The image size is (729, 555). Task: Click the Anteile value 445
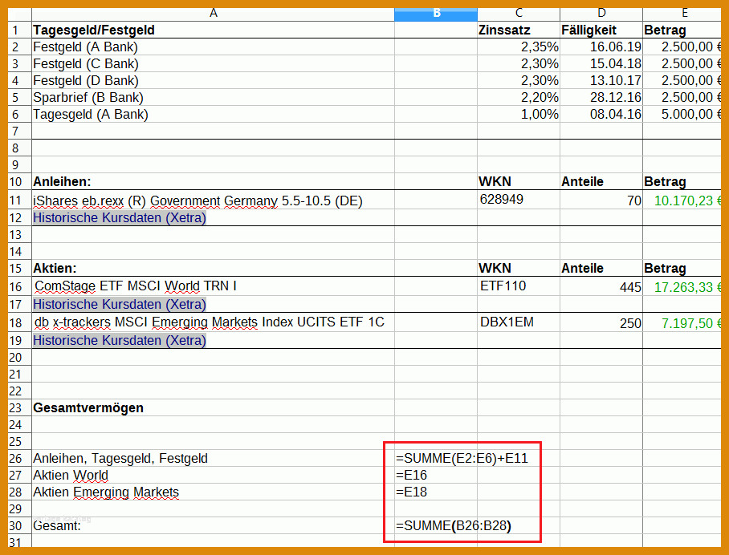pyautogui.click(x=601, y=287)
